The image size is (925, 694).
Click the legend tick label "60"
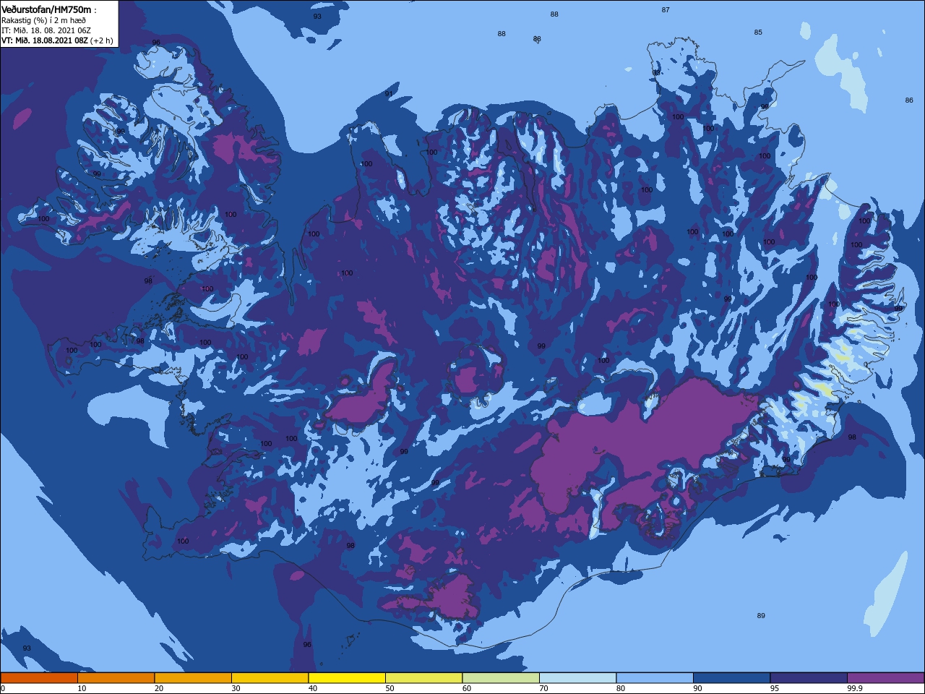(467, 689)
